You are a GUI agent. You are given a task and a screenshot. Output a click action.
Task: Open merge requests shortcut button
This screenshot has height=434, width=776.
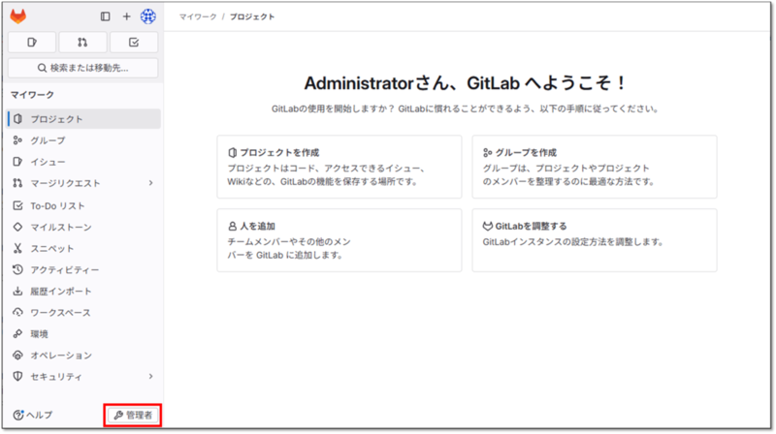[82, 43]
